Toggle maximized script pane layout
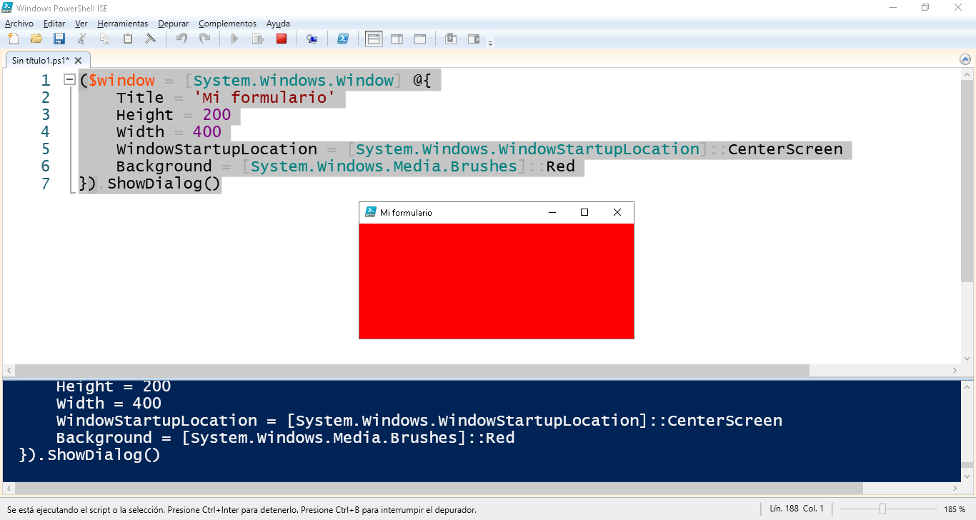Image resolution: width=976 pixels, height=520 pixels. tap(420, 39)
